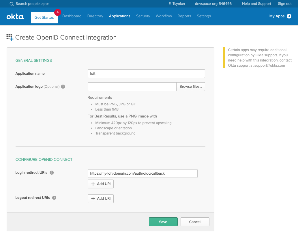Click the app grid icon beside the page title
The image size is (298, 237).
click(10, 37)
